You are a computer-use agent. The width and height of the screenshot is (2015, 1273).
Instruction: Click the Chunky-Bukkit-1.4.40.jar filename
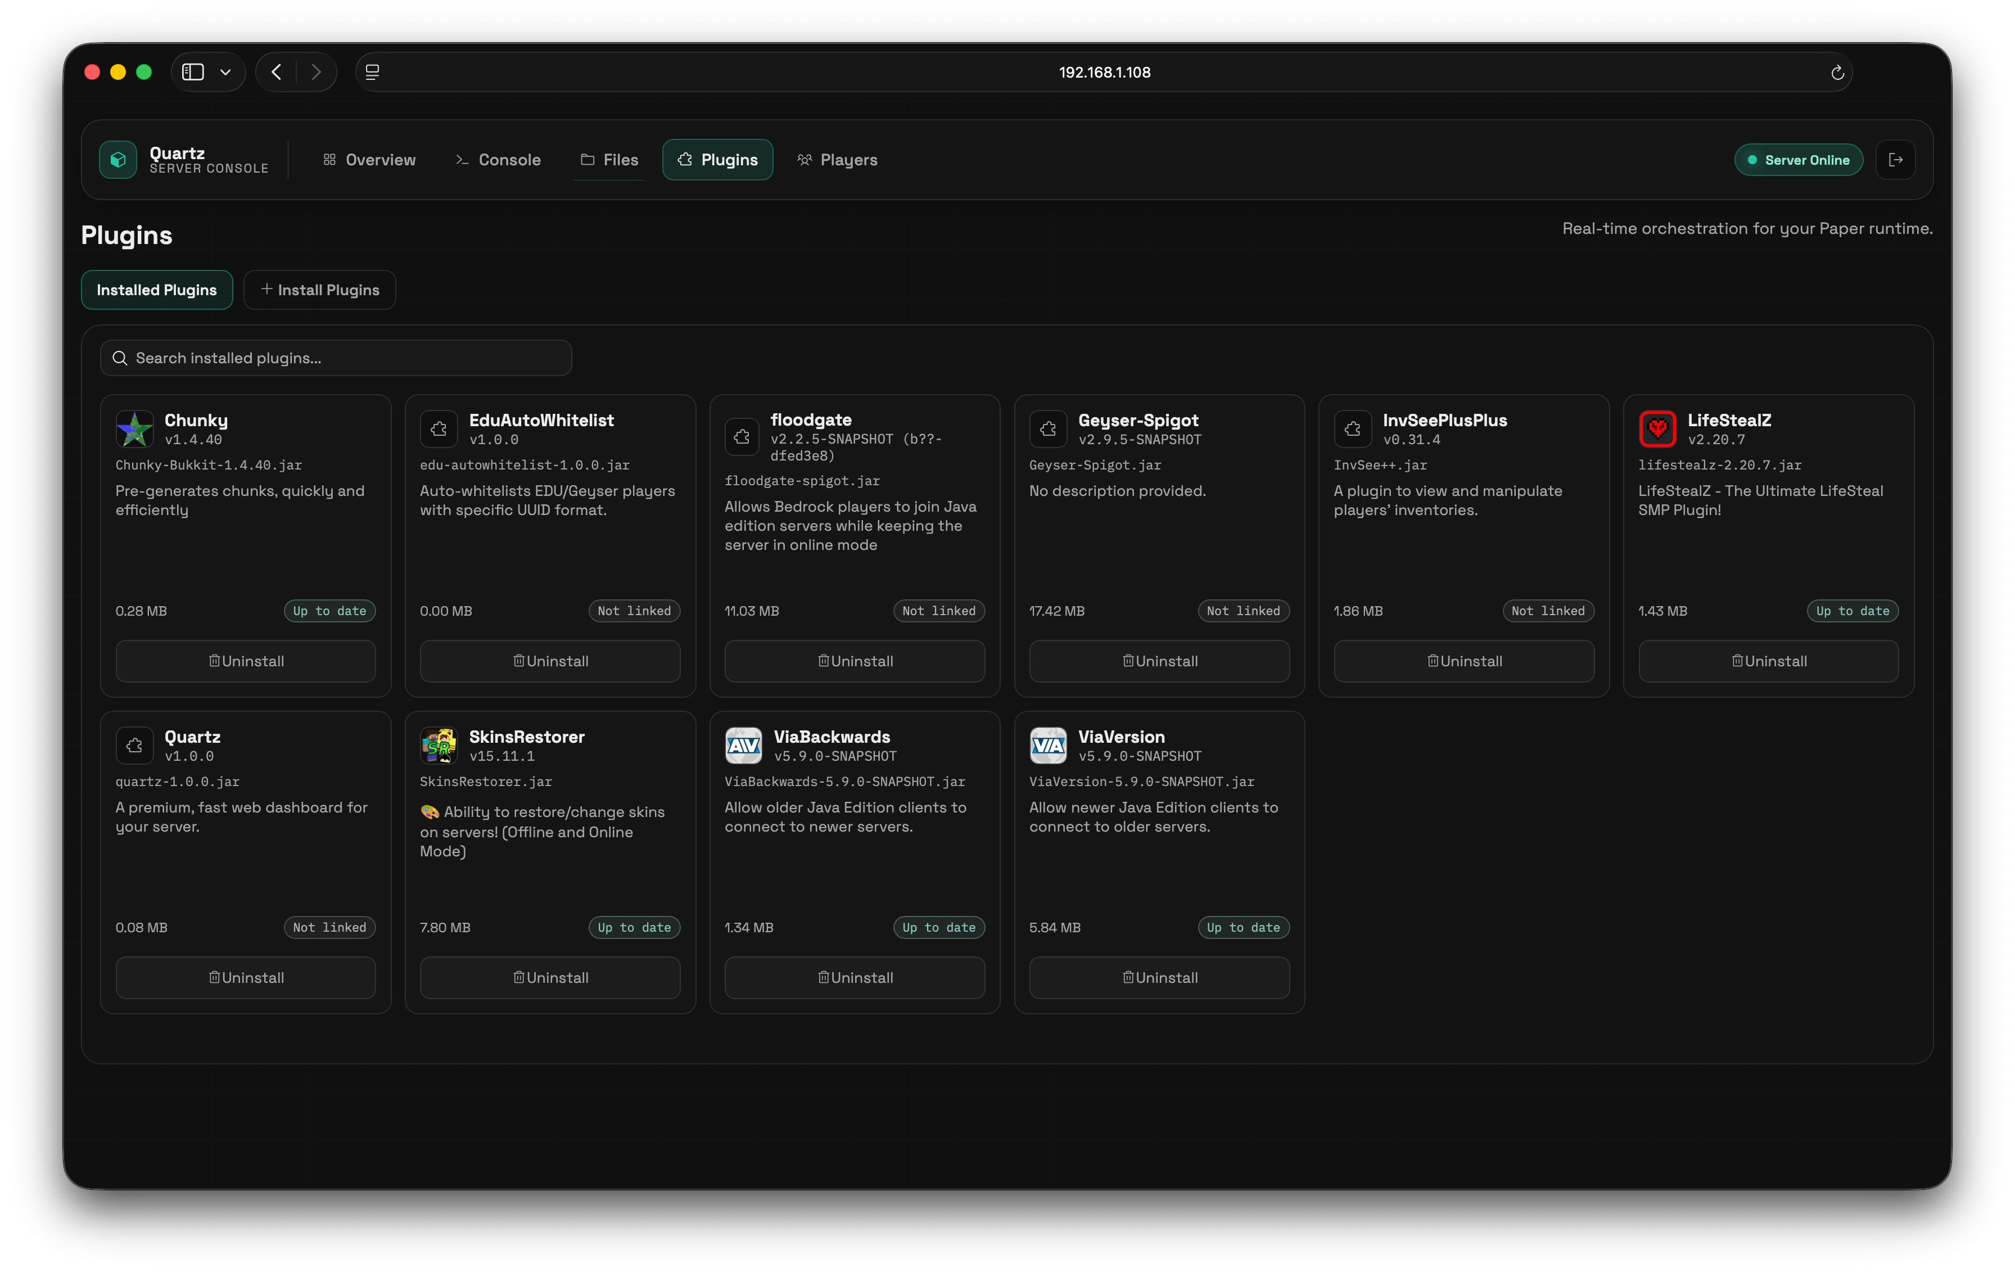209,466
